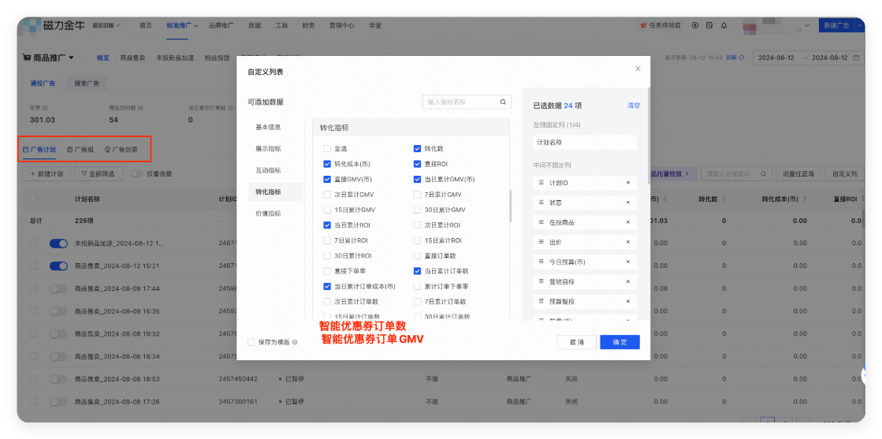Viewport: 882px width, 439px height.
Task: Check the 30日累计ROI checkbox
Action: pos(327,255)
